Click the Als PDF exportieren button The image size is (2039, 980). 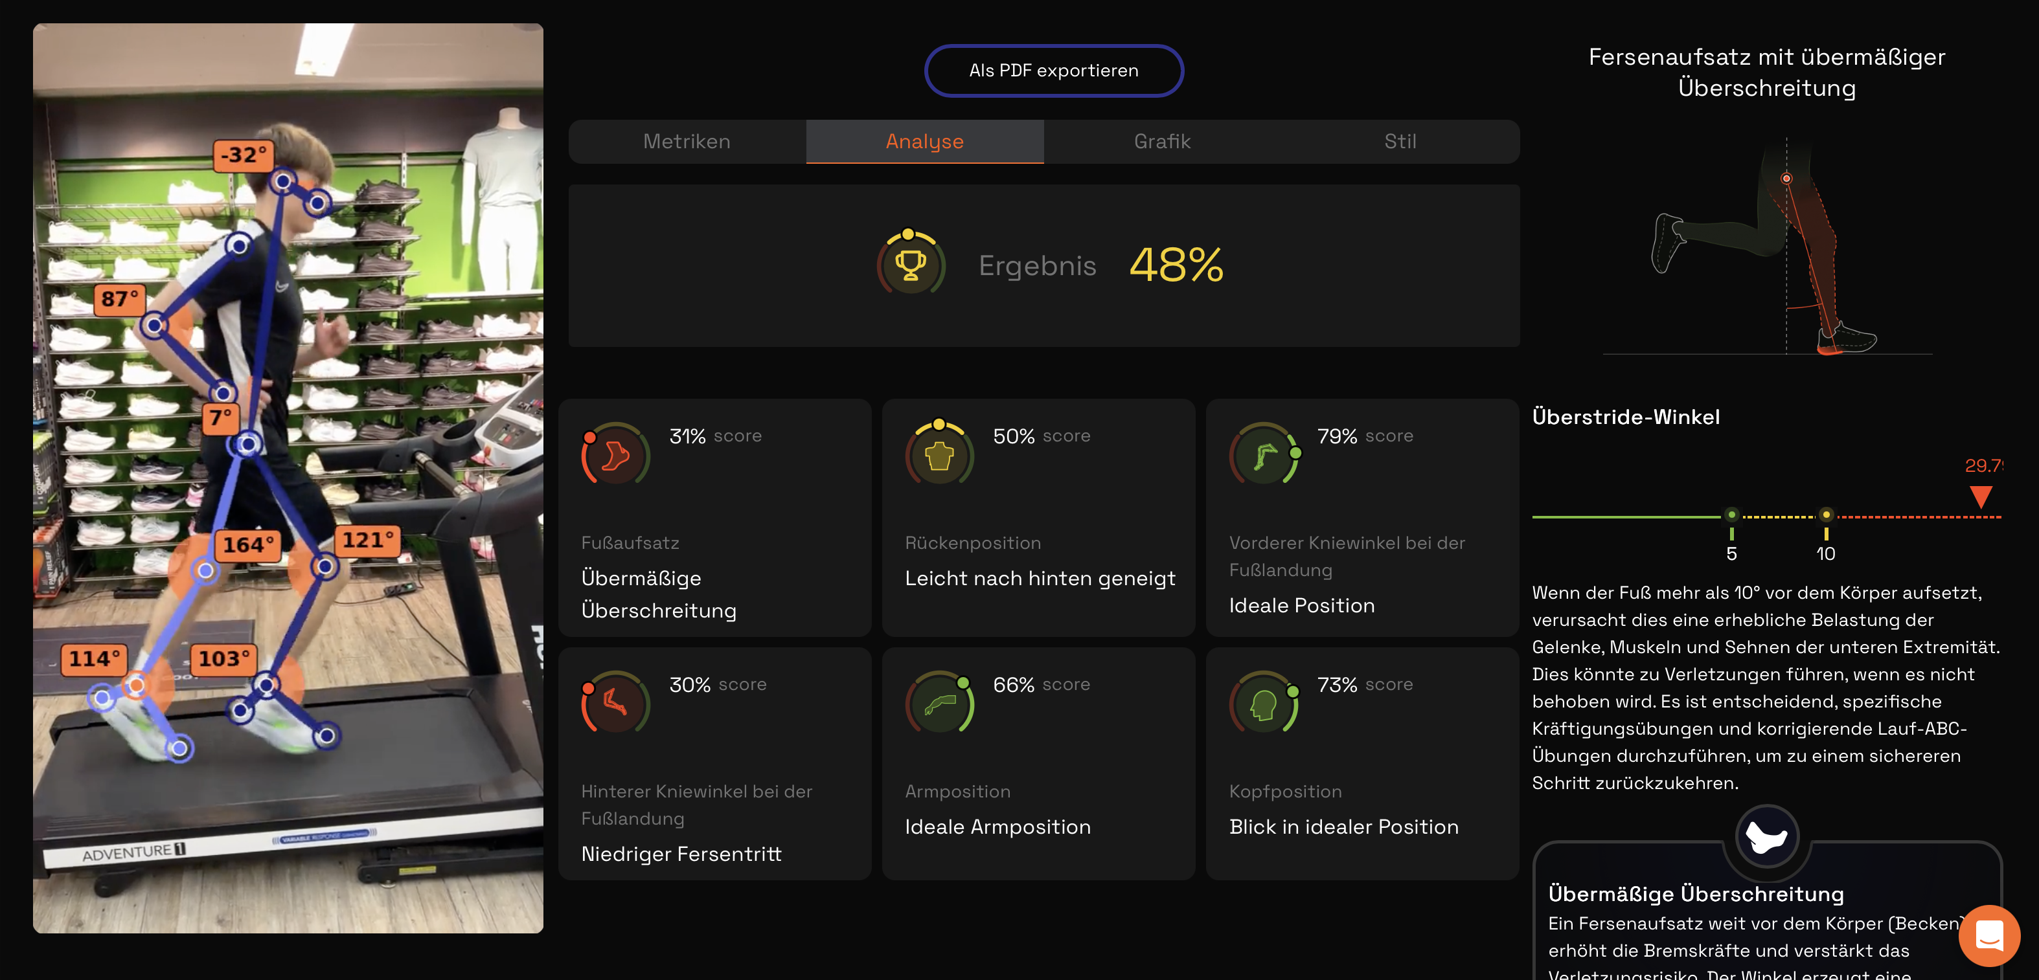(x=1053, y=71)
